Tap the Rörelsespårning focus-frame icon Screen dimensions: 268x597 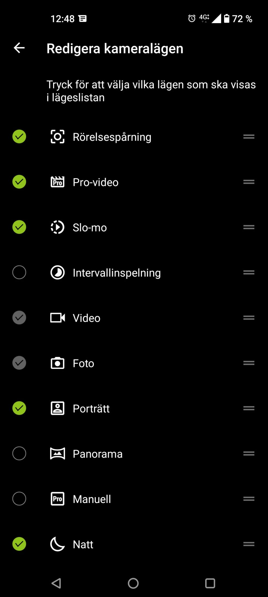point(57,137)
